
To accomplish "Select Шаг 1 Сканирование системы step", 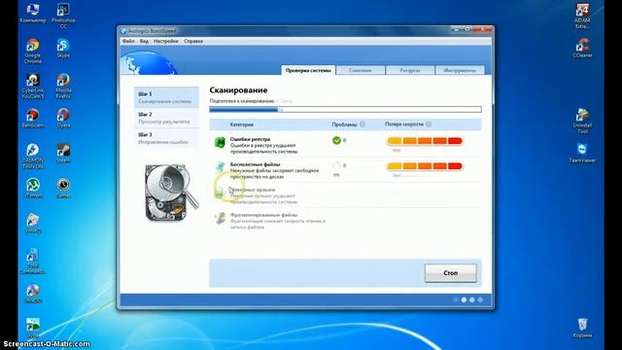I will click(166, 97).
